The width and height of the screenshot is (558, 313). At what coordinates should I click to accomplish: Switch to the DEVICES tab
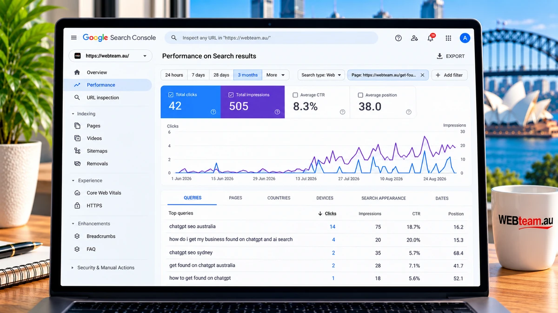[325, 198]
